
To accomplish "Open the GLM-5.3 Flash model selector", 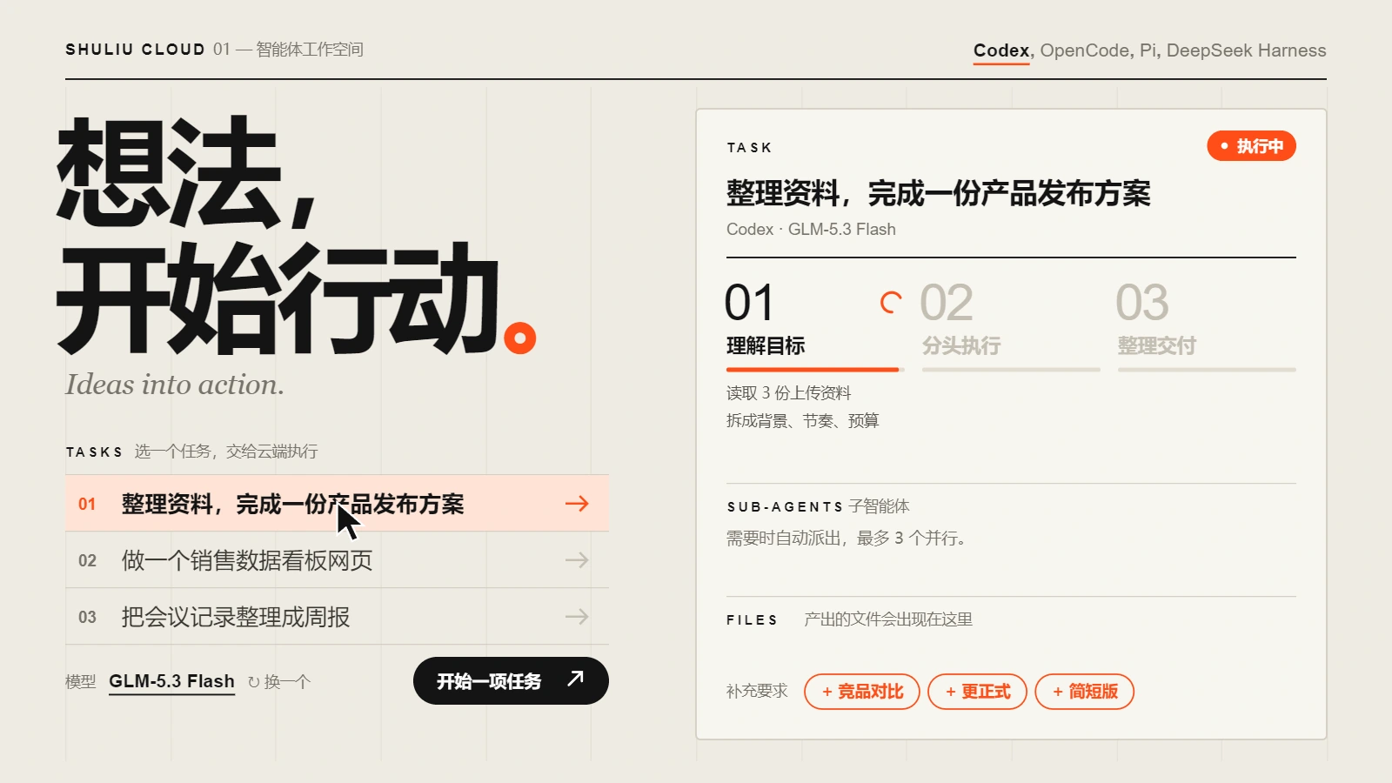I will pos(171,681).
